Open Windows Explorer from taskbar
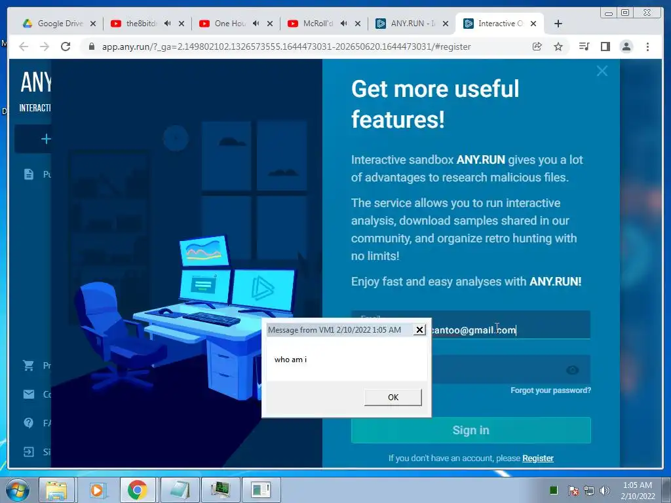This screenshot has width=671, height=503. (x=56, y=490)
